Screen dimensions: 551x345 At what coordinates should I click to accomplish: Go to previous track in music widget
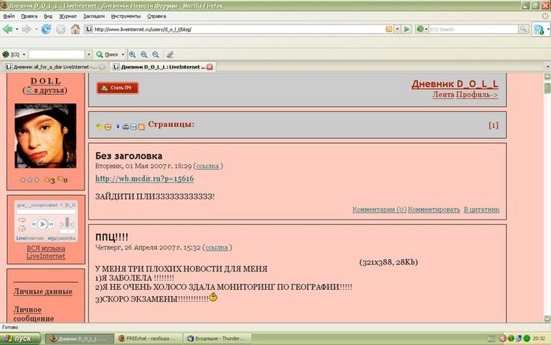point(34,224)
